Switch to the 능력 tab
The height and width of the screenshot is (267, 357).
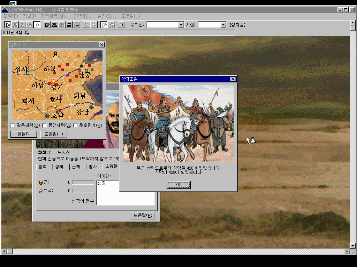(44, 167)
